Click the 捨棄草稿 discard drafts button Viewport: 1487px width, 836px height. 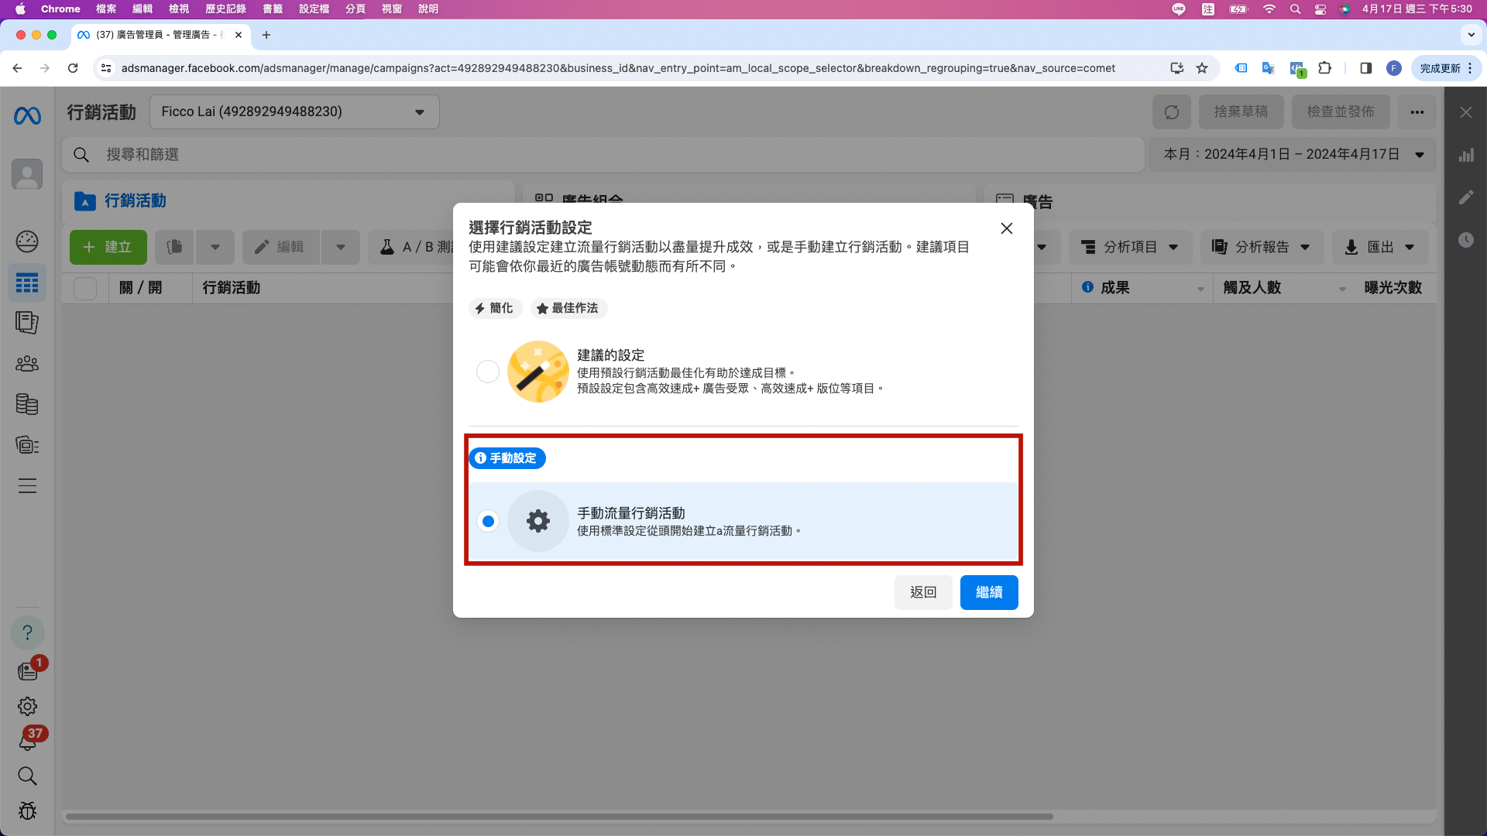coord(1241,112)
